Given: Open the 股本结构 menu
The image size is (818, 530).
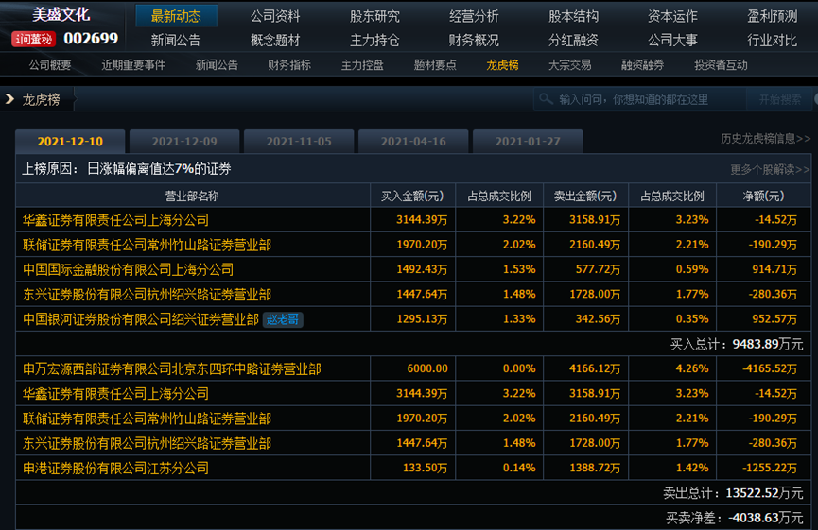Looking at the screenshot, I should [x=573, y=16].
